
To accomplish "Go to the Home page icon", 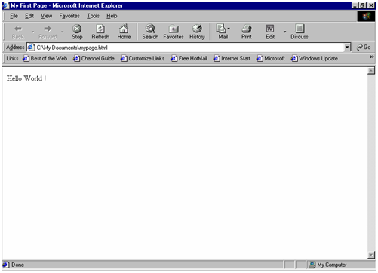I will click(124, 32).
